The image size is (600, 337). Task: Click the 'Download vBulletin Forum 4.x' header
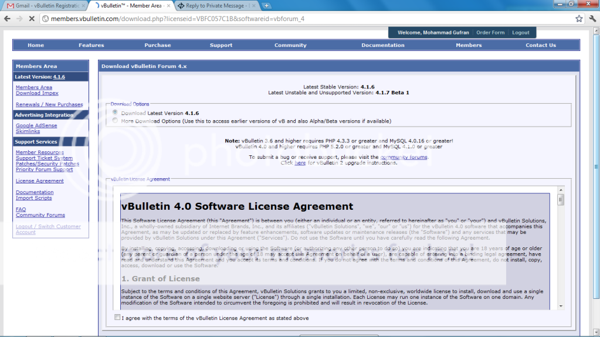tap(144, 66)
